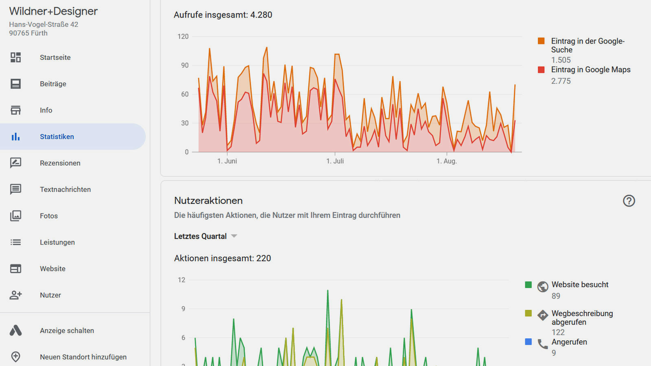The image size is (651, 366).
Task: Expand the Letztes Quartal dropdown
Action: pos(200,236)
